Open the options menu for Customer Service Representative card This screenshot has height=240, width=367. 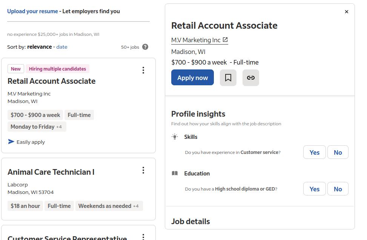[x=143, y=237]
